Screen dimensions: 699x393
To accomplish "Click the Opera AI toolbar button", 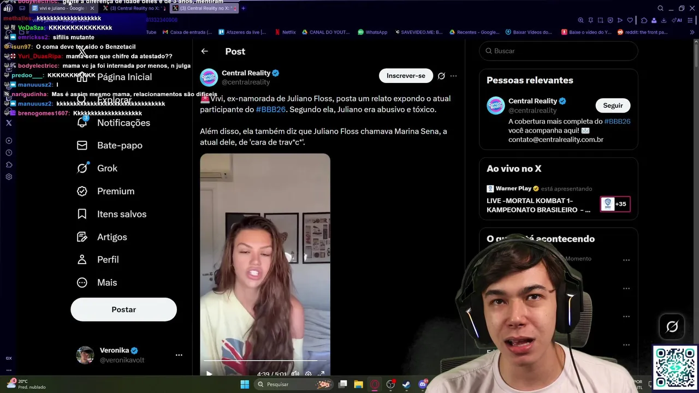I will click(678, 20).
